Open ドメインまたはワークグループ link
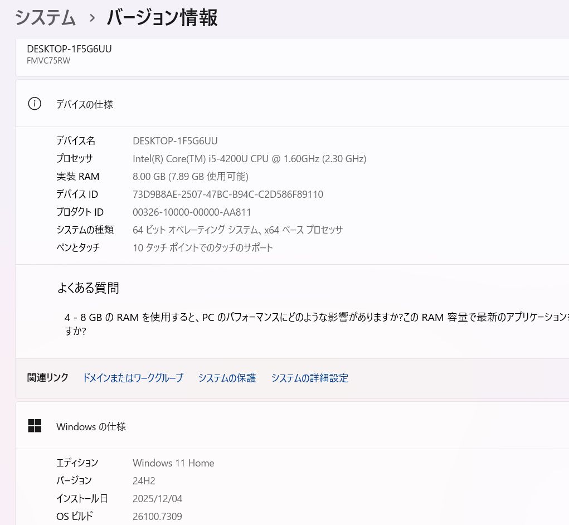The image size is (569, 525). 133,378
